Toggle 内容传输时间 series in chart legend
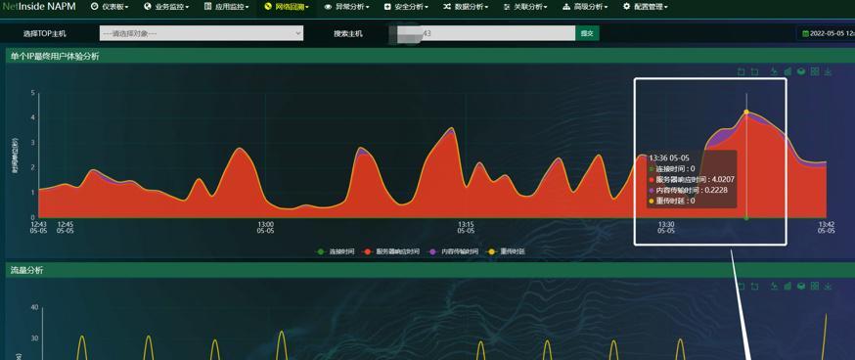 [454, 252]
